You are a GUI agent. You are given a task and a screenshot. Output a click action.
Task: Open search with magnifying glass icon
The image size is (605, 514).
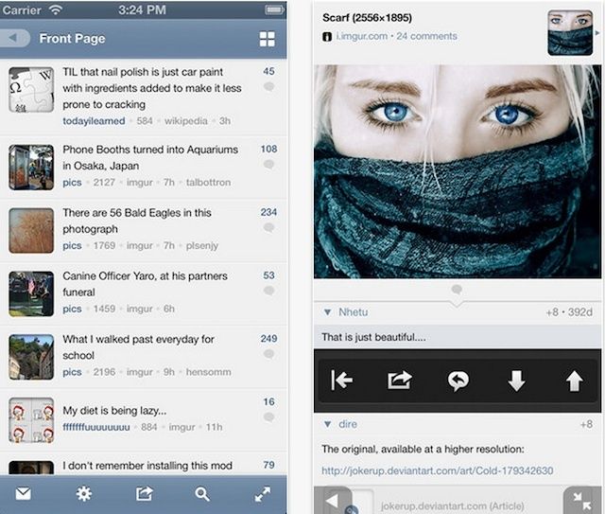(x=202, y=493)
